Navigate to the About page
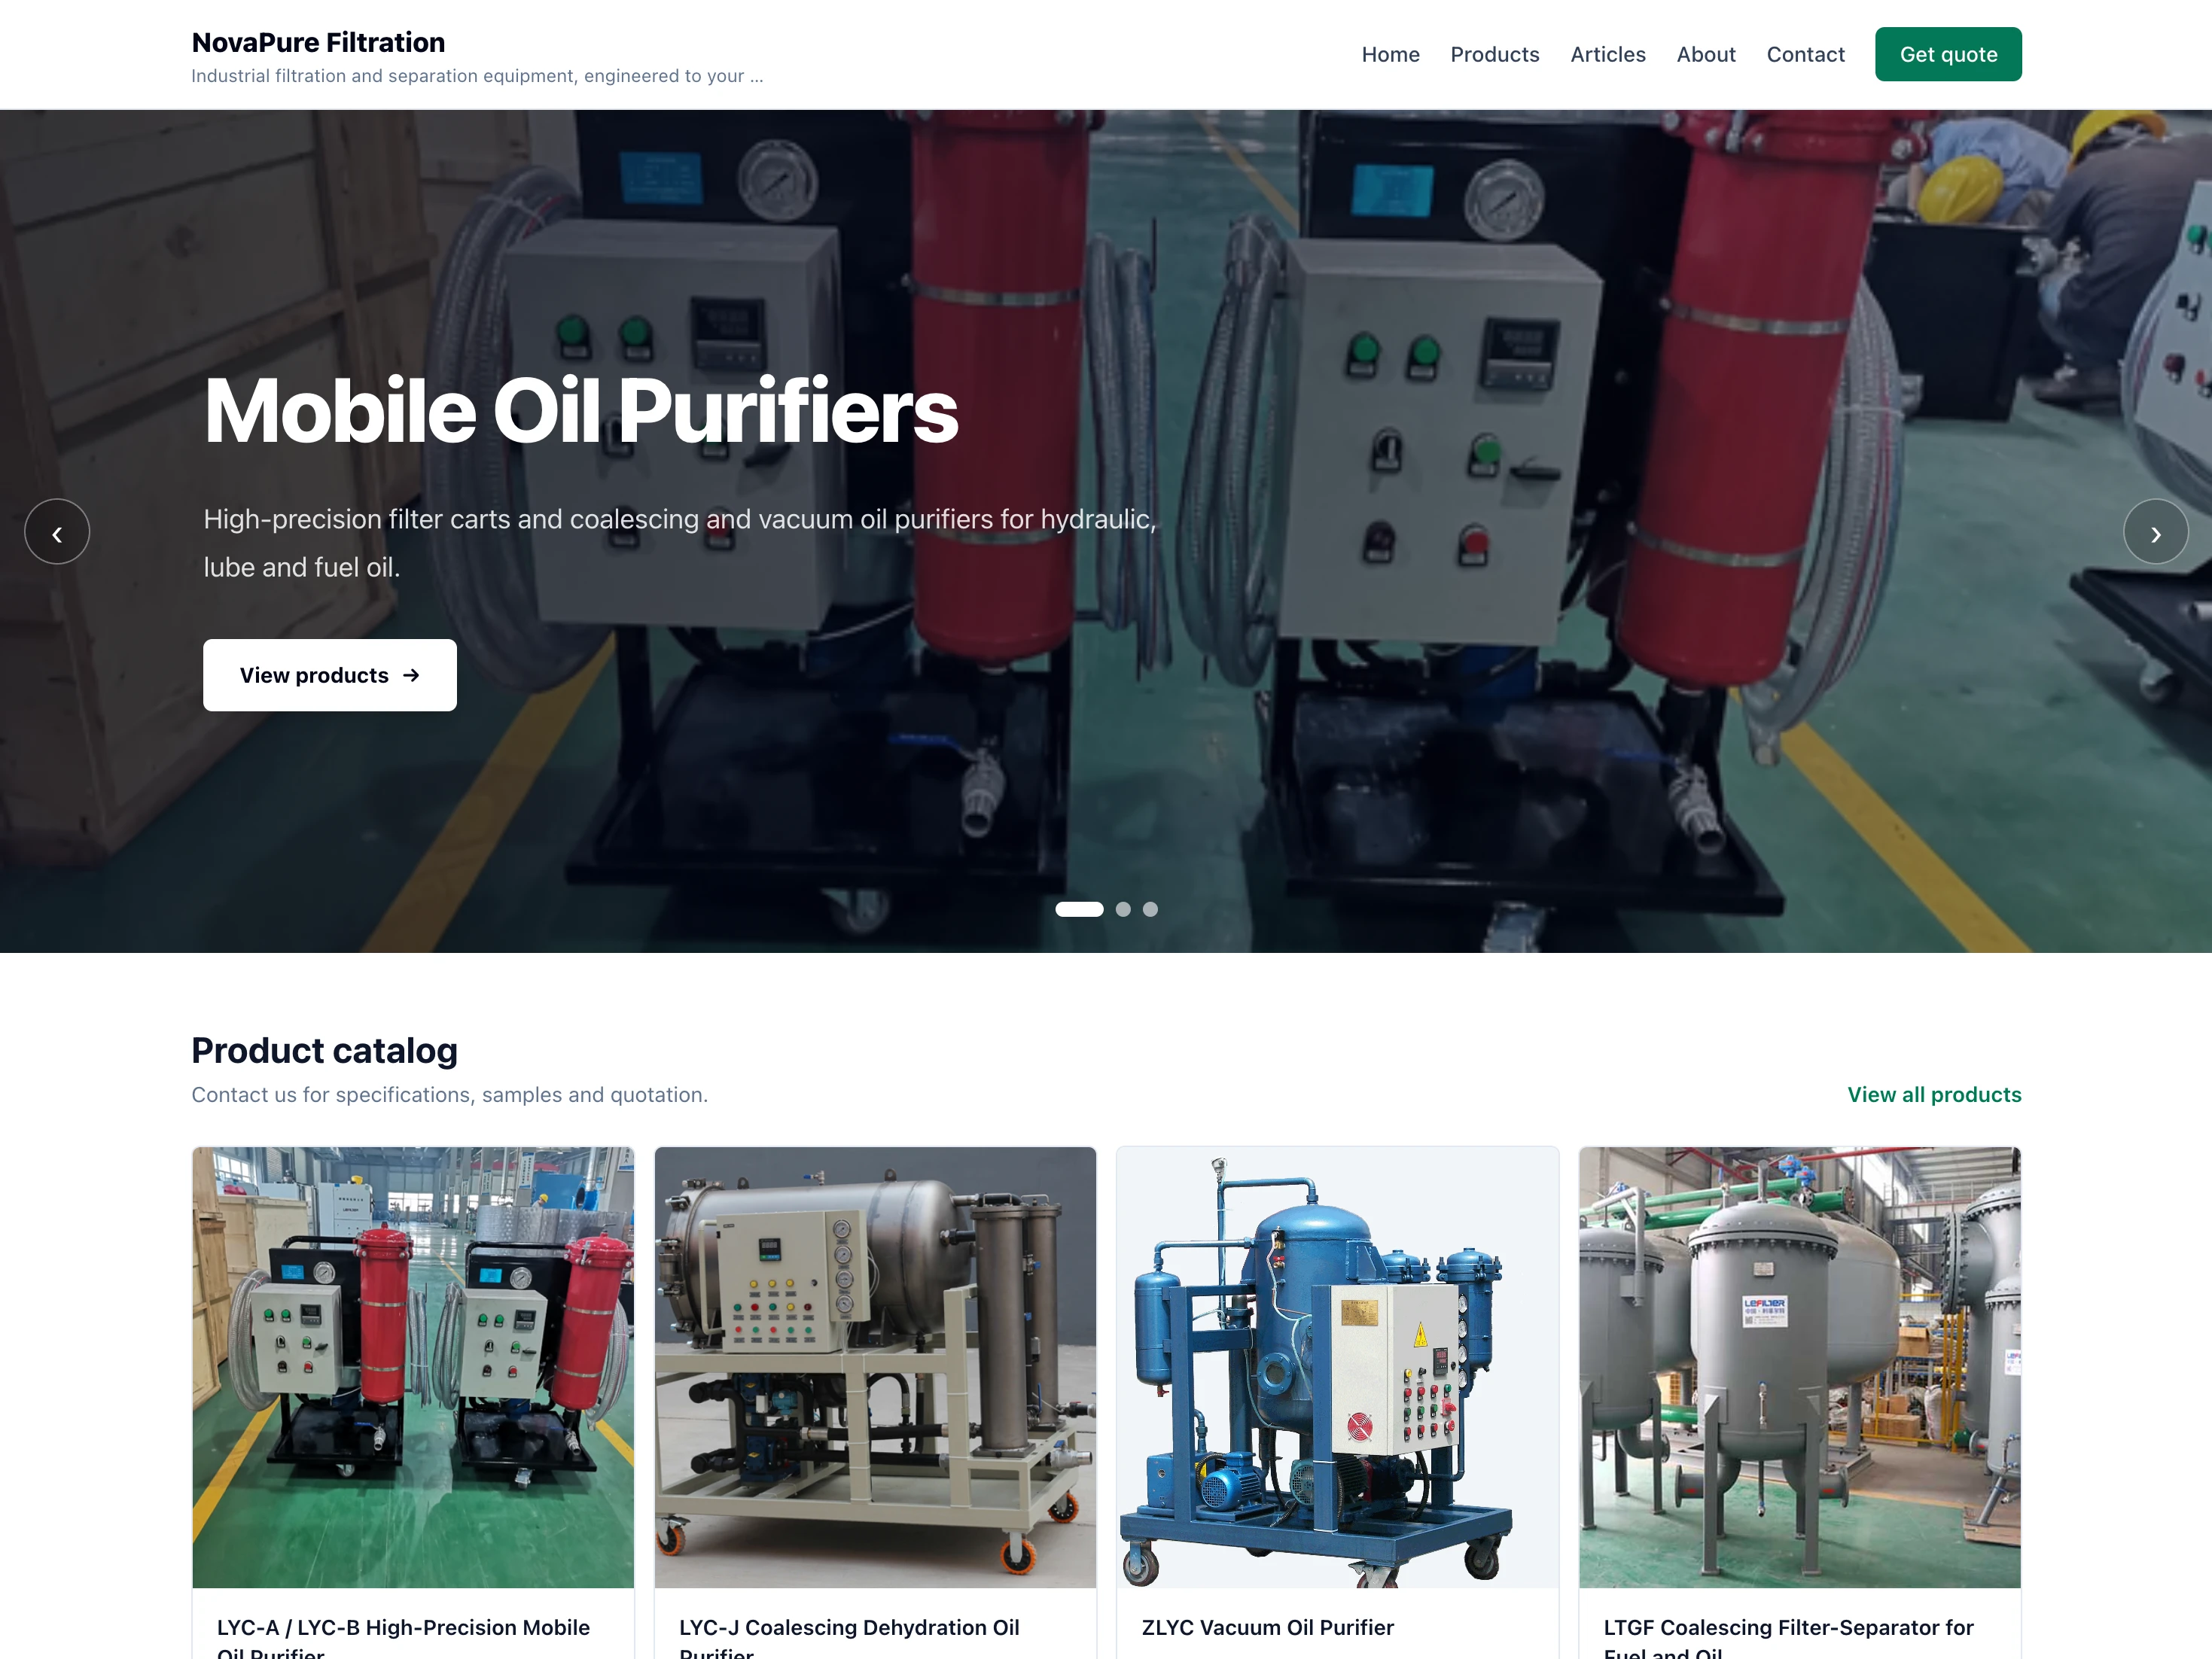 pyautogui.click(x=1705, y=54)
